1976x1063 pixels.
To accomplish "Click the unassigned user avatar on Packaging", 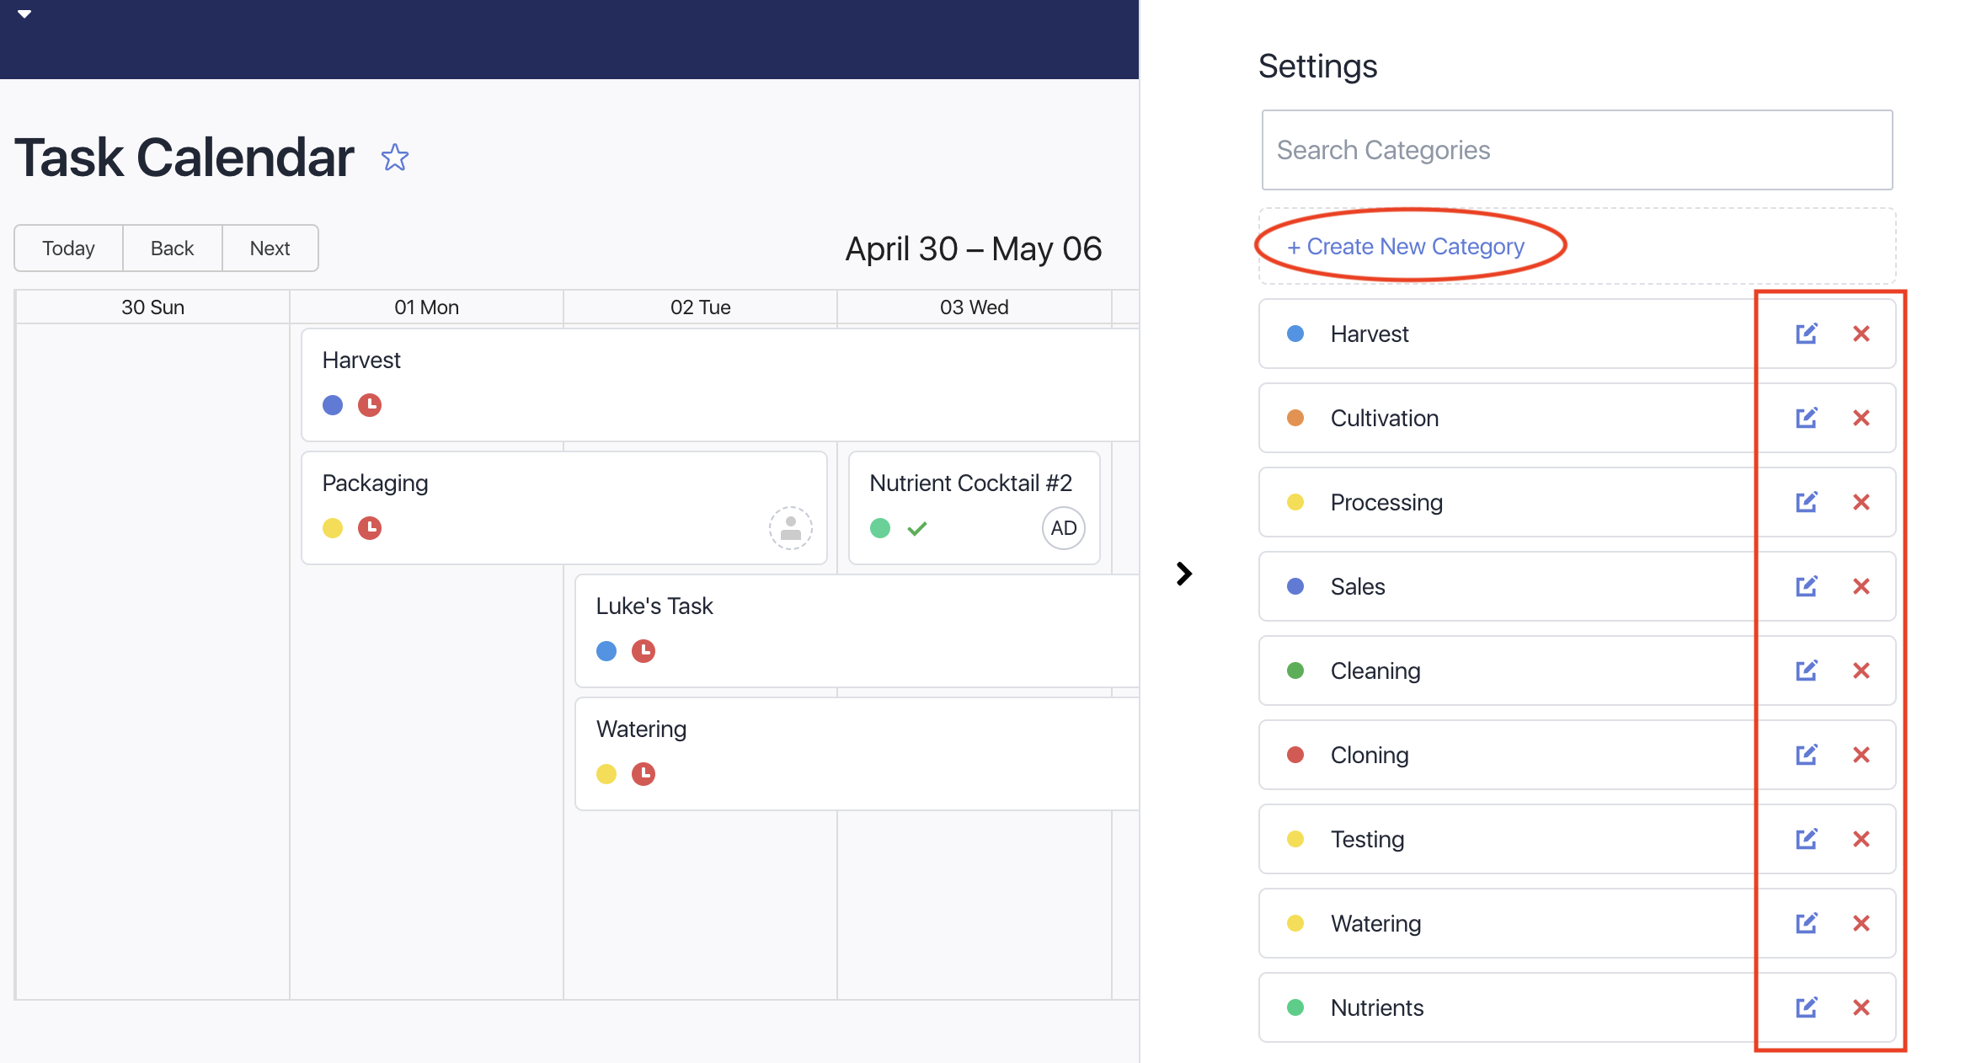I will tap(790, 528).
